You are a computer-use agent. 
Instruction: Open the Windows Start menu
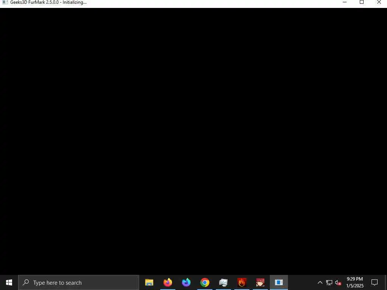[9, 282]
